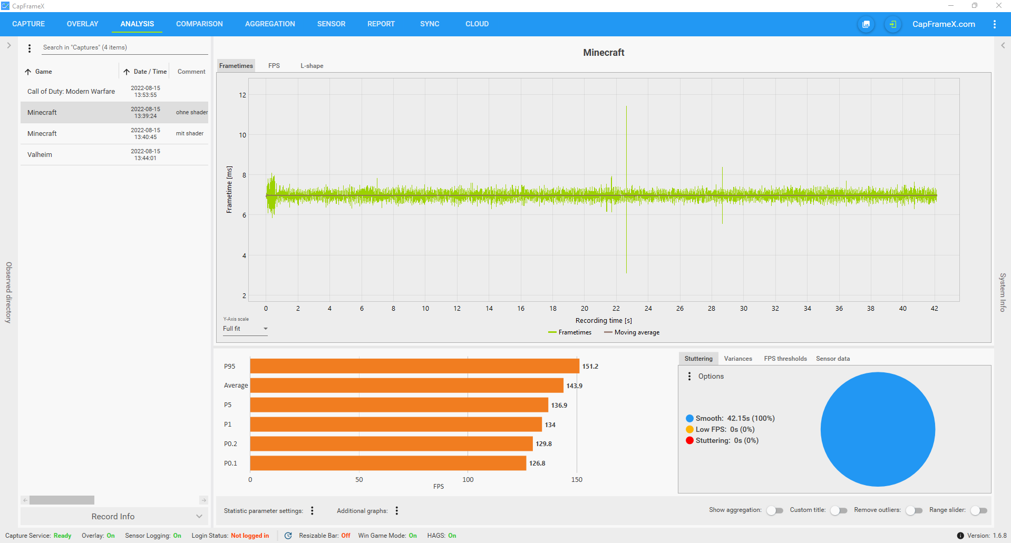The width and height of the screenshot is (1011, 543).
Task: Expand the System Info side panel arrow
Action: [x=1003, y=45]
